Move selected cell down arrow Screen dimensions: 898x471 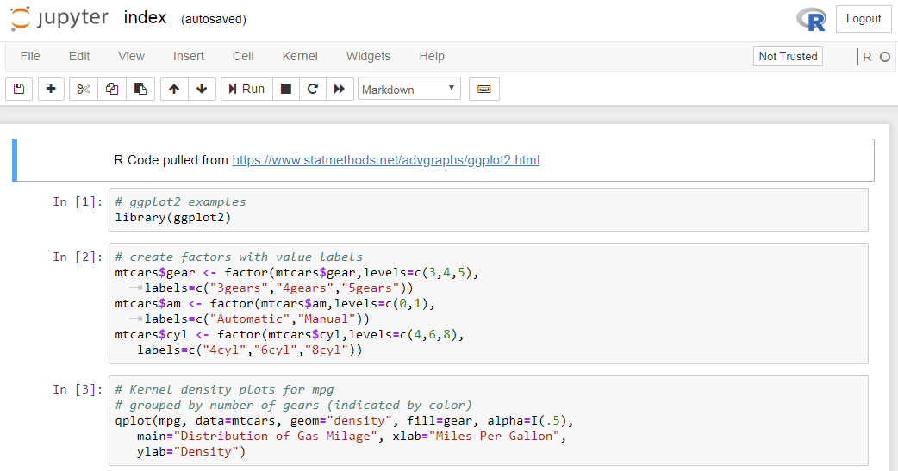[x=202, y=89]
